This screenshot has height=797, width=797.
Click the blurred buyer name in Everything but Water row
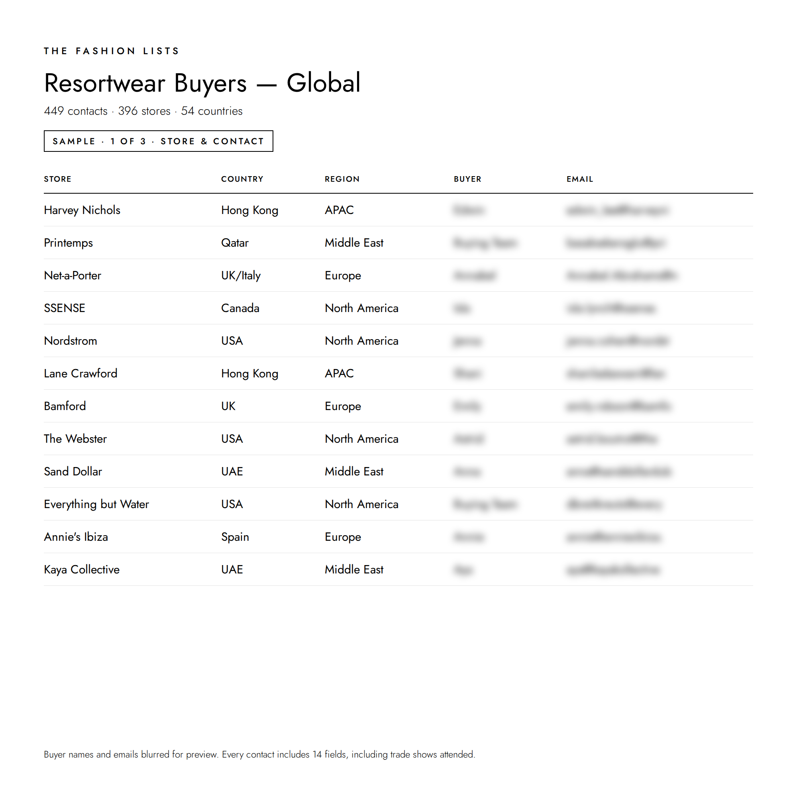tap(485, 504)
